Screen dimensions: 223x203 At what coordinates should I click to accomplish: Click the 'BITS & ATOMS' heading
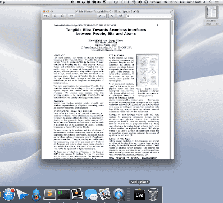point(116,56)
